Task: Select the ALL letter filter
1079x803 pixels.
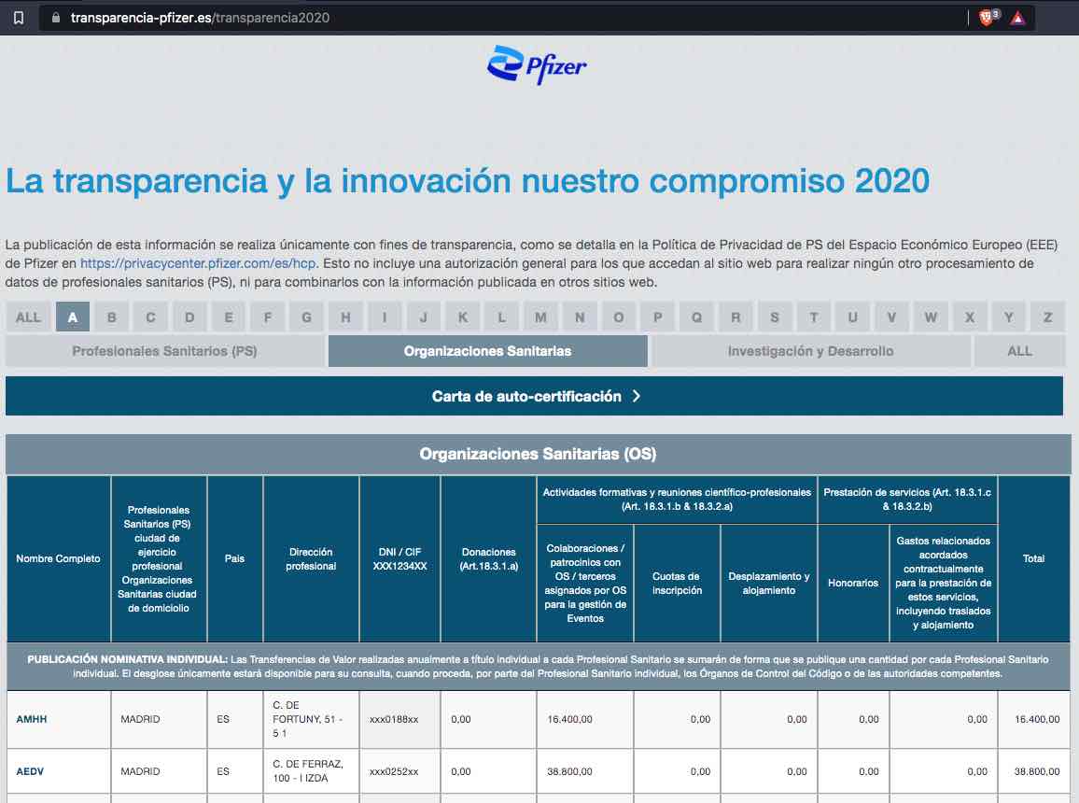Action: pyautogui.click(x=28, y=317)
